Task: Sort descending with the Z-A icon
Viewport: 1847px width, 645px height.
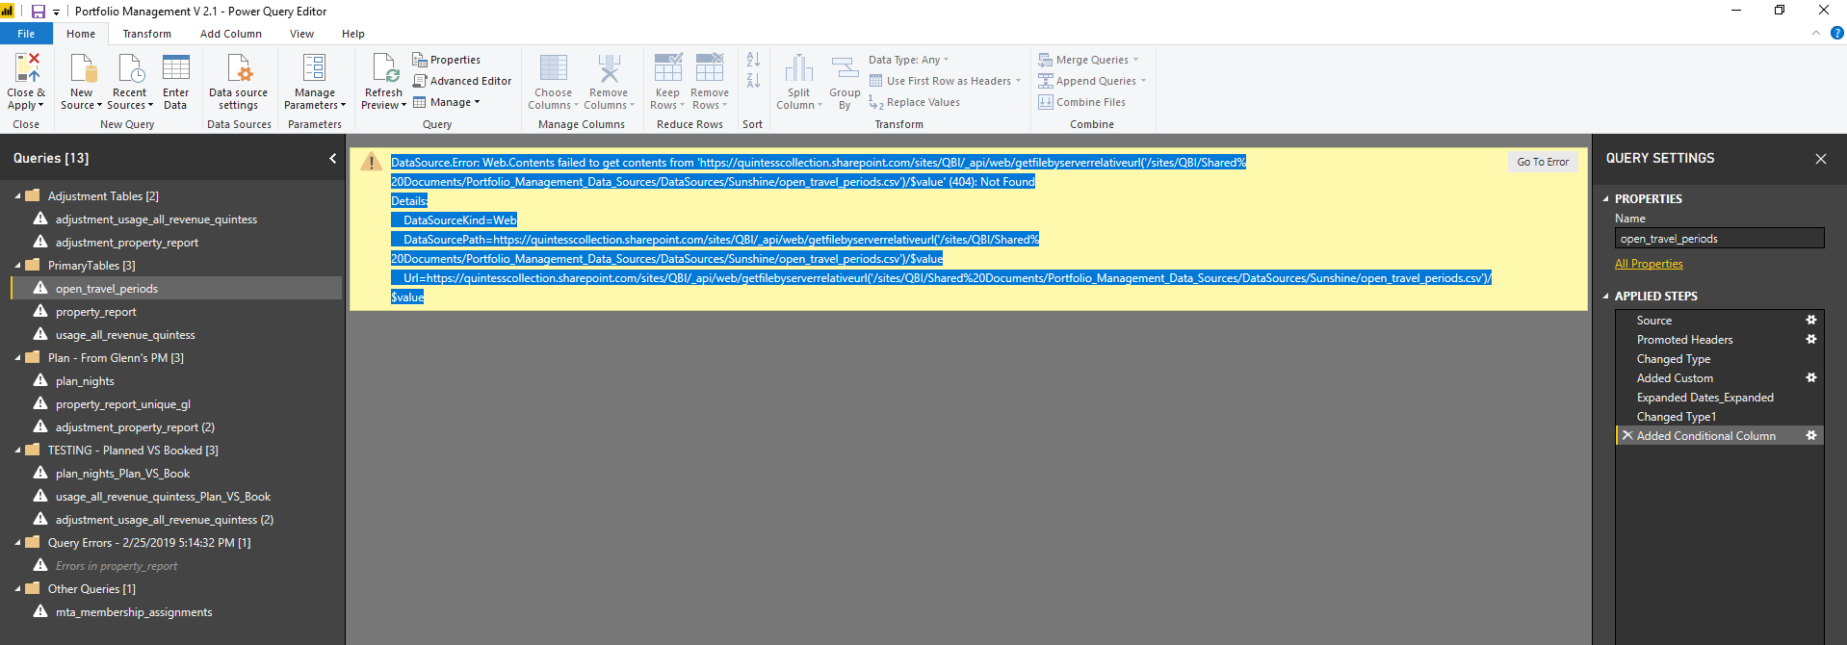Action: (x=753, y=81)
